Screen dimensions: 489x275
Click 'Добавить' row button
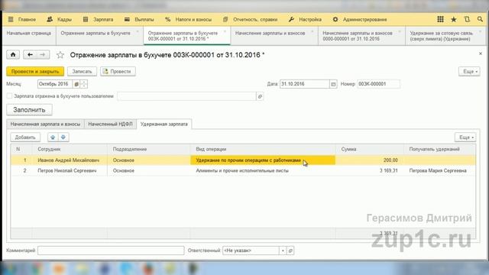tap(25, 137)
